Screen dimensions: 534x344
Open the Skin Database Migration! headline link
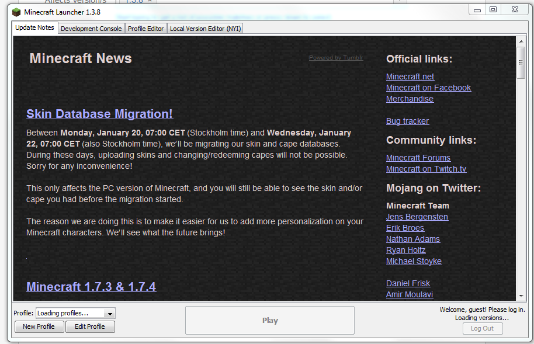100,114
